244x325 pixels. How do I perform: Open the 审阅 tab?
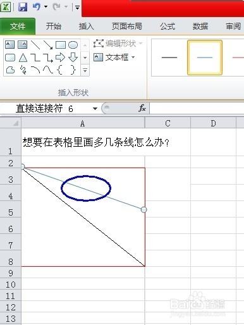(x=233, y=27)
